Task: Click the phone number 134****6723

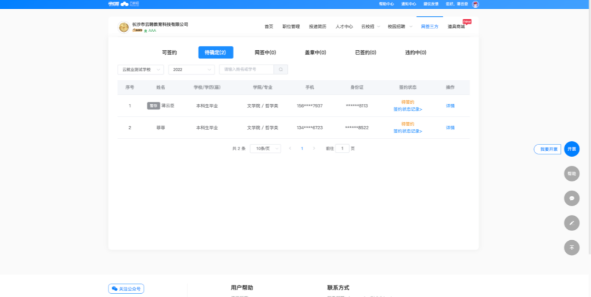Action: (310, 128)
